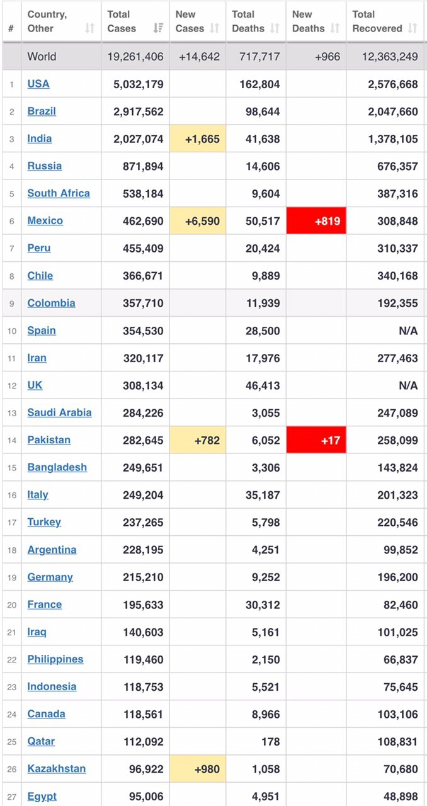
Task: Click the sort arrows in the Country, Other column
Action: (89, 28)
